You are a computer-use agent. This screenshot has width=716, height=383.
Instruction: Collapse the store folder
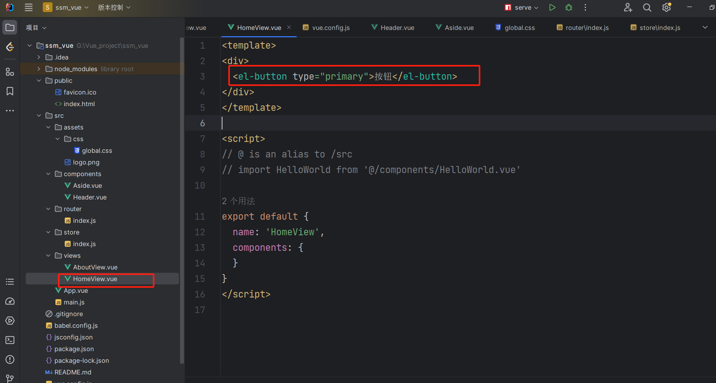tap(48, 232)
